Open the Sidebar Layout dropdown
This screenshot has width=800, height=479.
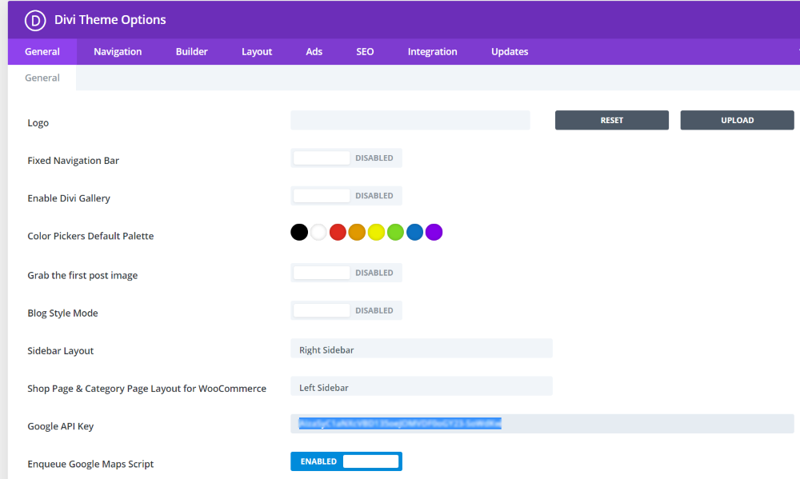[x=422, y=349]
